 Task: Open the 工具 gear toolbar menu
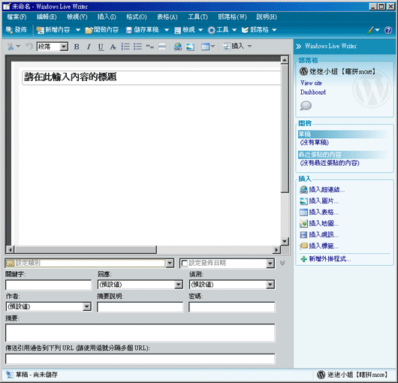(222, 30)
